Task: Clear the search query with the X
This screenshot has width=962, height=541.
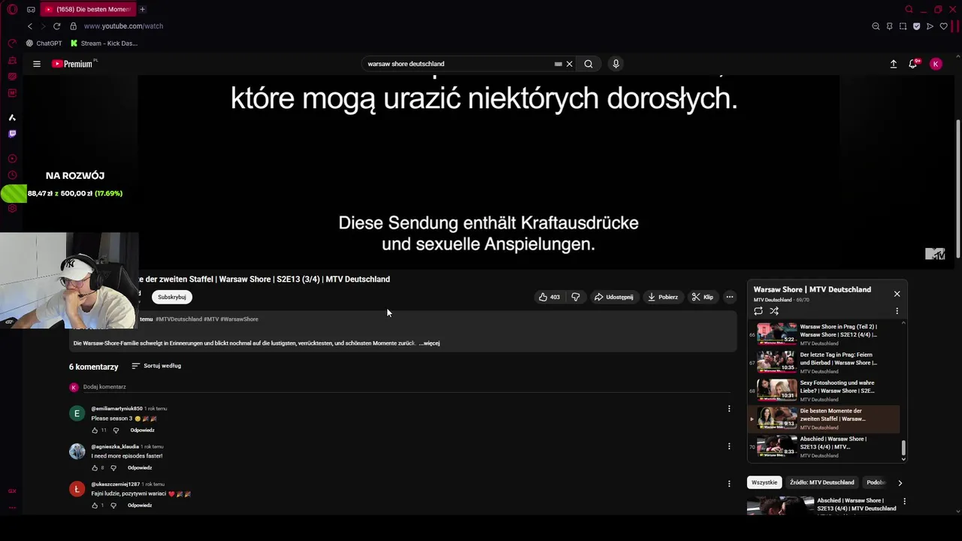Action: [570, 64]
